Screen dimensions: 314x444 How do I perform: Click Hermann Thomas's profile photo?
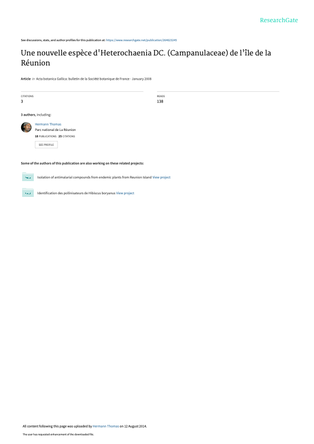pos(26,127)
